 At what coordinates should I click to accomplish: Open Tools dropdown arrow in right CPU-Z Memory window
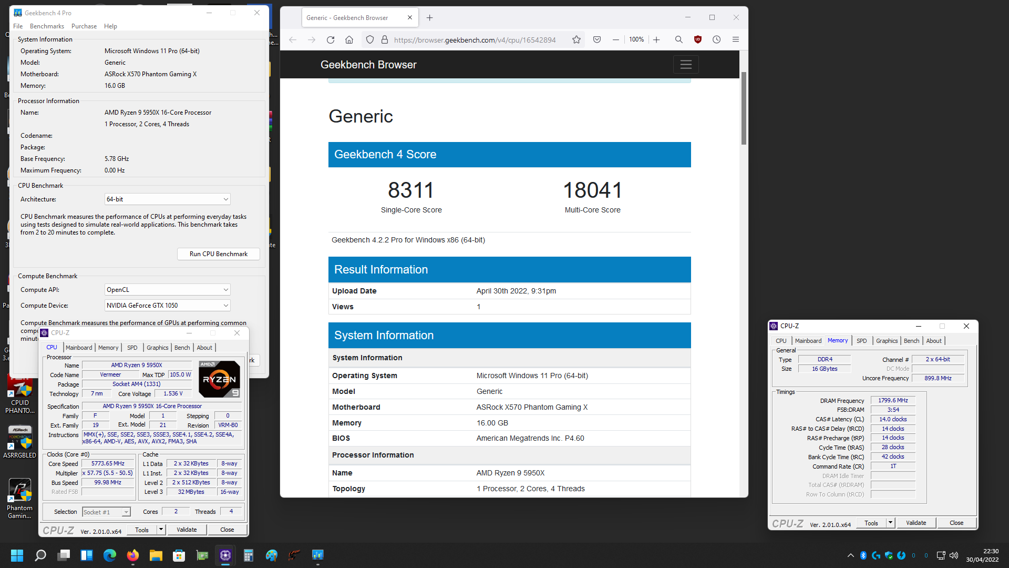click(890, 523)
